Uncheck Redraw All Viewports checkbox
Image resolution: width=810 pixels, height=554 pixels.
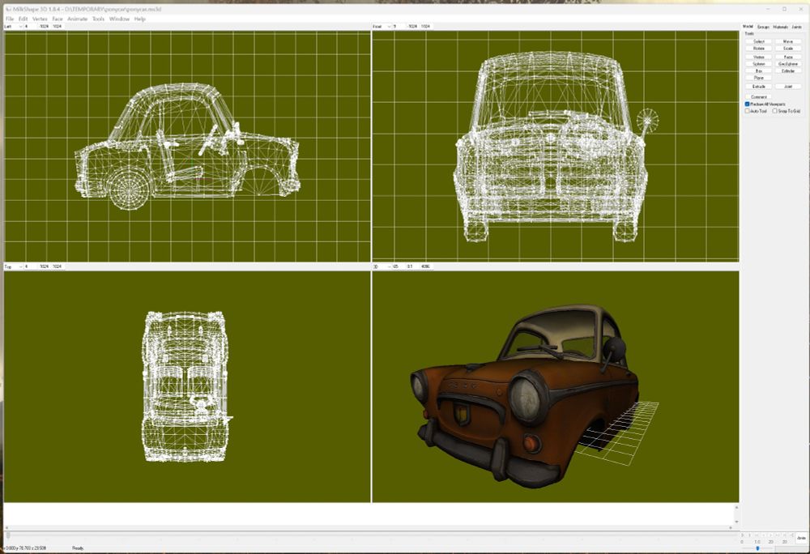tap(747, 104)
